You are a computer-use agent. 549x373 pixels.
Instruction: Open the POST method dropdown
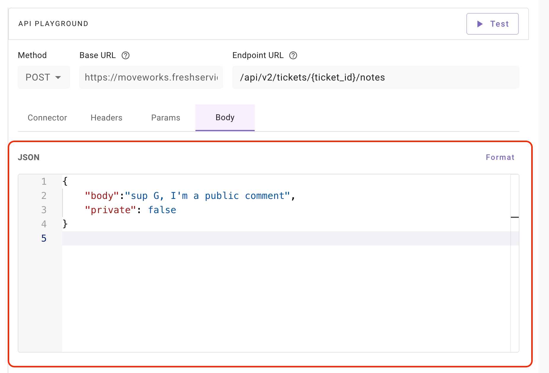pos(44,77)
